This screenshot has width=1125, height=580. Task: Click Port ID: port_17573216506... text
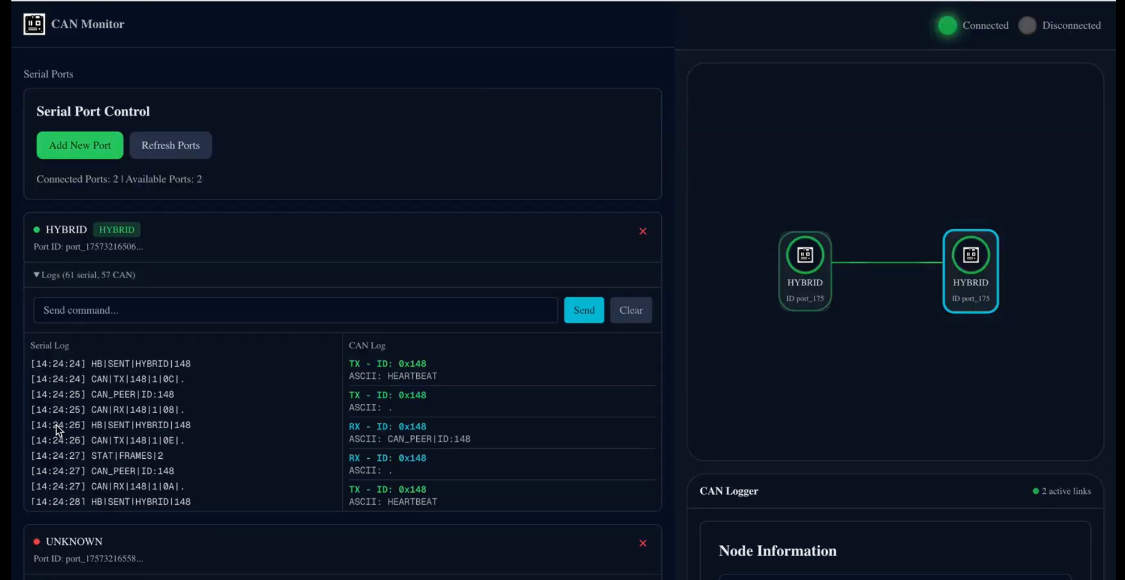[88, 246]
